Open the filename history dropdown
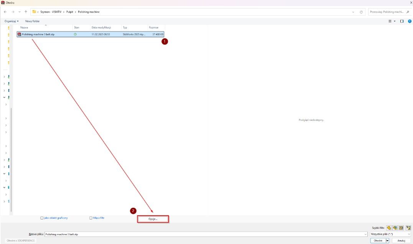The height and width of the screenshot is (244, 413). pos(365,234)
